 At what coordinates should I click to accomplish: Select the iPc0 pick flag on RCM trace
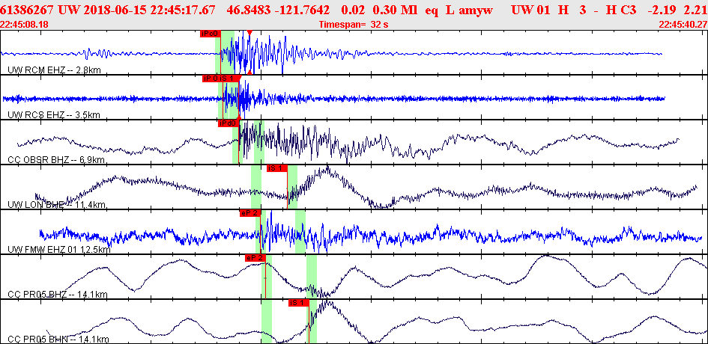pos(210,34)
